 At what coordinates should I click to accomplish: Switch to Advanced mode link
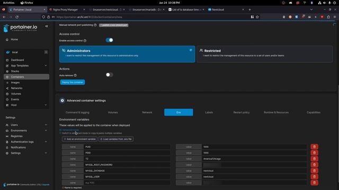click(x=70, y=130)
